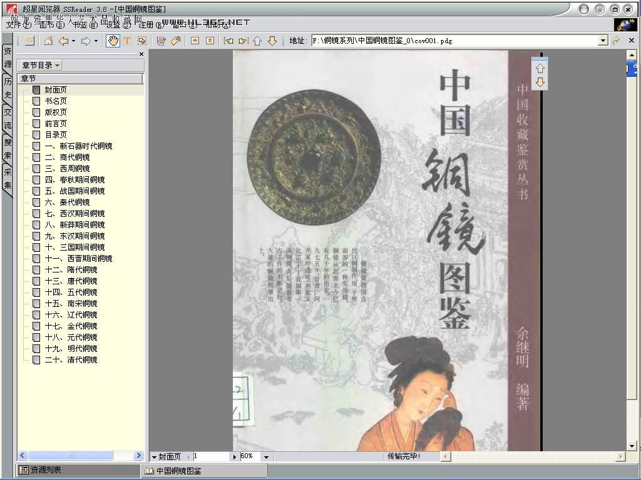
Task: Open the 章节目录 dropdown
Action: 58,66
